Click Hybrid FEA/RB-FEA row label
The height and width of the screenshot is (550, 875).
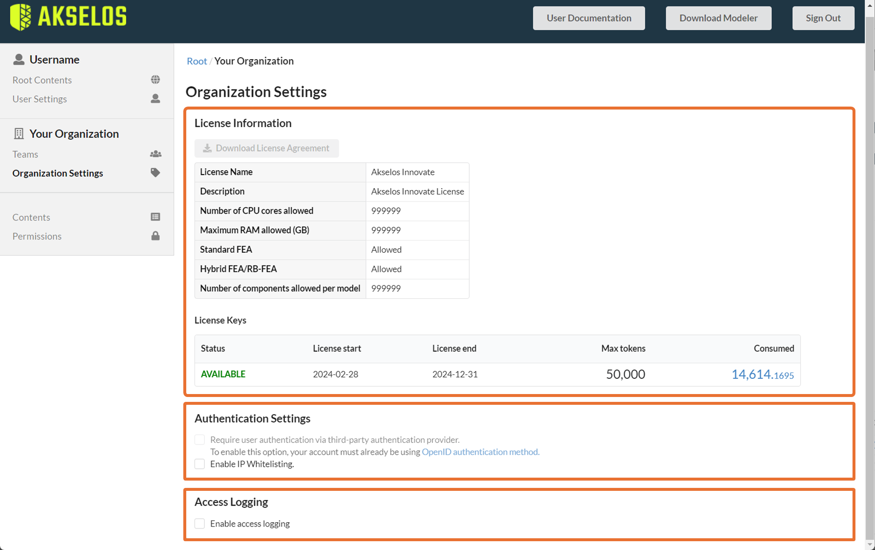(239, 269)
